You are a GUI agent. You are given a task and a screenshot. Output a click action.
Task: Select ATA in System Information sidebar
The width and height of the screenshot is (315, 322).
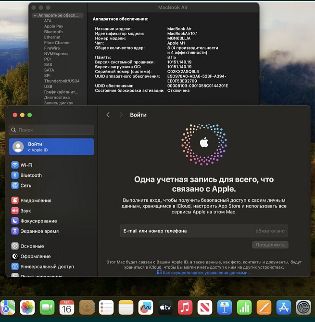coord(48,21)
